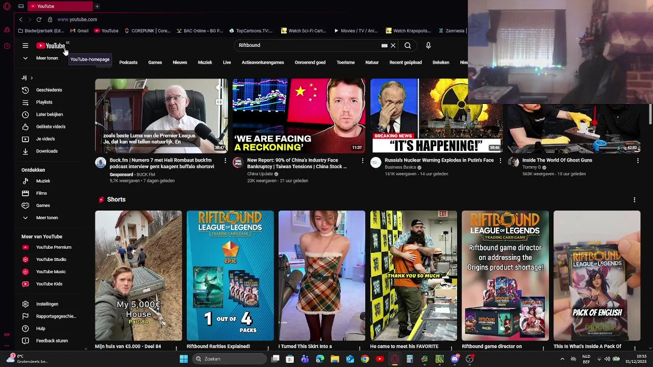Open Chrome from the taskbar

pos(365,359)
